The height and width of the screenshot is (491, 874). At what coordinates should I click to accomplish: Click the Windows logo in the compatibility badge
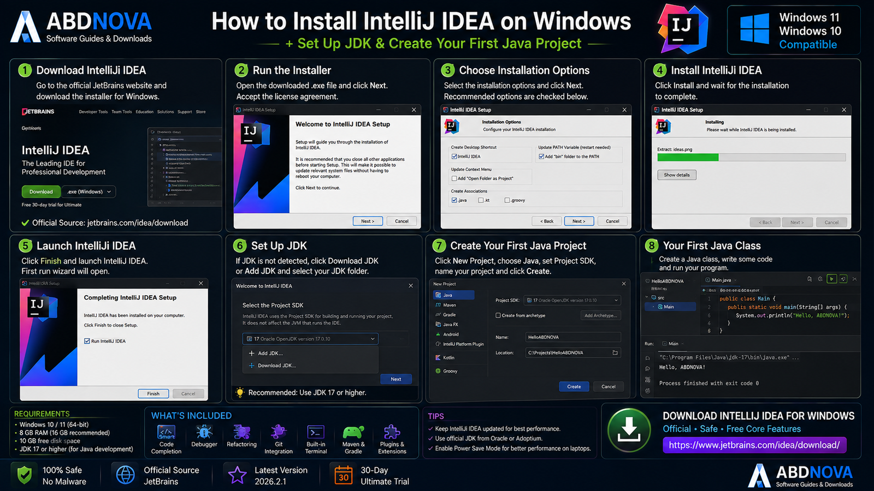pyautogui.click(x=754, y=29)
